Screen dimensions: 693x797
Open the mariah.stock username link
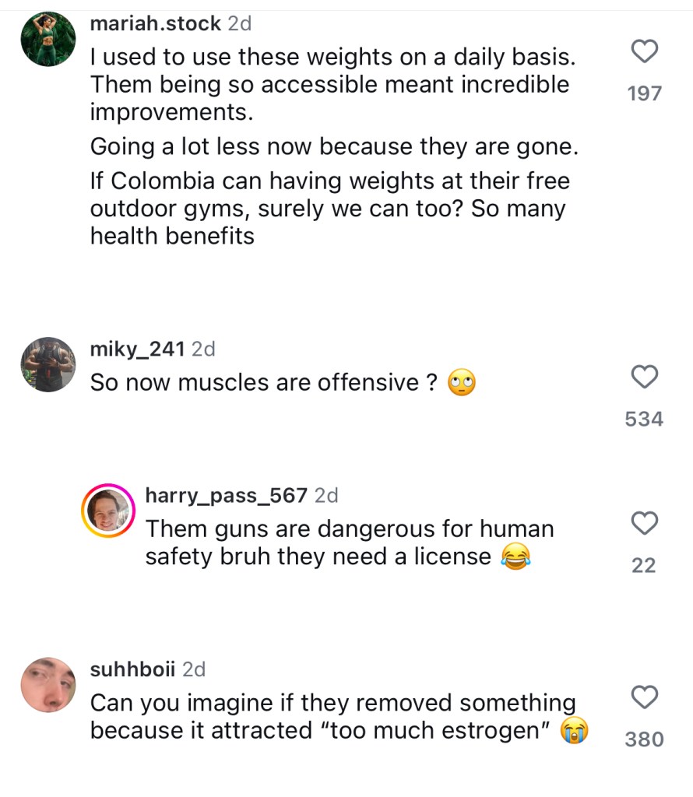tap(156, 24)
